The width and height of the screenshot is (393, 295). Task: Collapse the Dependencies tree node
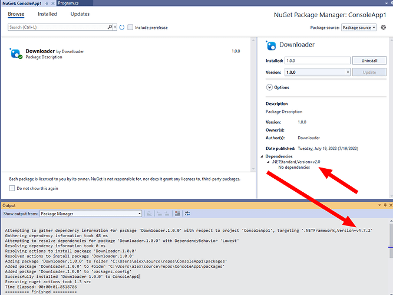coord(262,156)
